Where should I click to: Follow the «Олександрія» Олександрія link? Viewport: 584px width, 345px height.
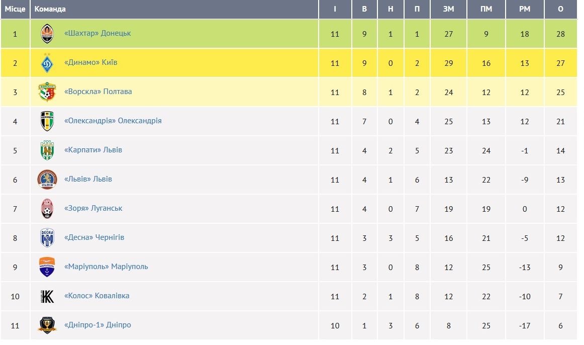click(x=113, y=121)
